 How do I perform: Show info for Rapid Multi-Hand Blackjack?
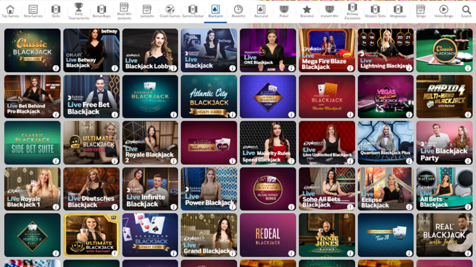point(468,114)
